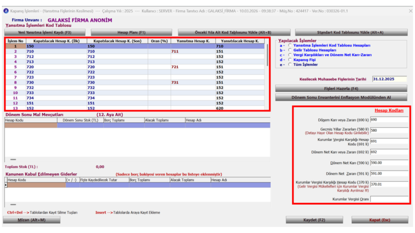Click Kaydet (F2) button

314,220
